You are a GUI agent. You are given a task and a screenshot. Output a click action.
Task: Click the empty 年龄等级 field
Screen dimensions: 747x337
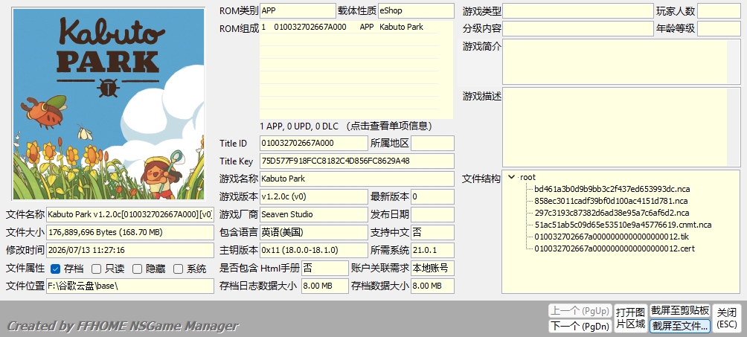[719, 28]
